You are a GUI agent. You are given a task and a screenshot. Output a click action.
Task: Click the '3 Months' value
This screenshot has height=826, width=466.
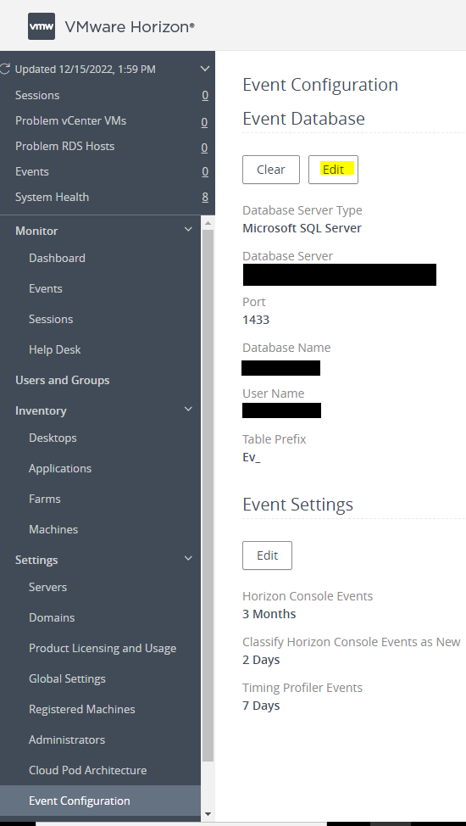point(269,614)
